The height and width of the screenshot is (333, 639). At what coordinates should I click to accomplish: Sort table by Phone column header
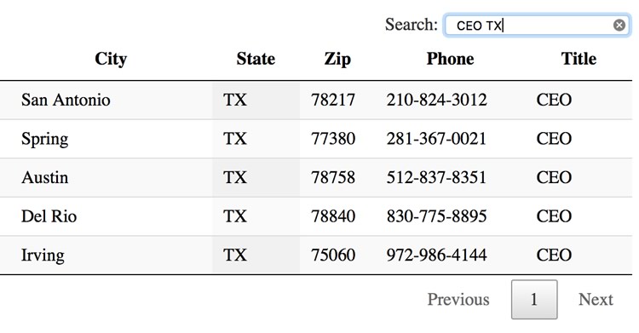(x=451, y=59)
